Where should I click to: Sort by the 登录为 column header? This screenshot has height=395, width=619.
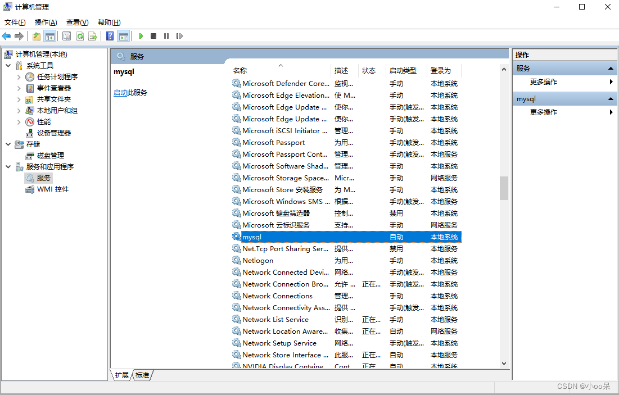pos(444,71)
